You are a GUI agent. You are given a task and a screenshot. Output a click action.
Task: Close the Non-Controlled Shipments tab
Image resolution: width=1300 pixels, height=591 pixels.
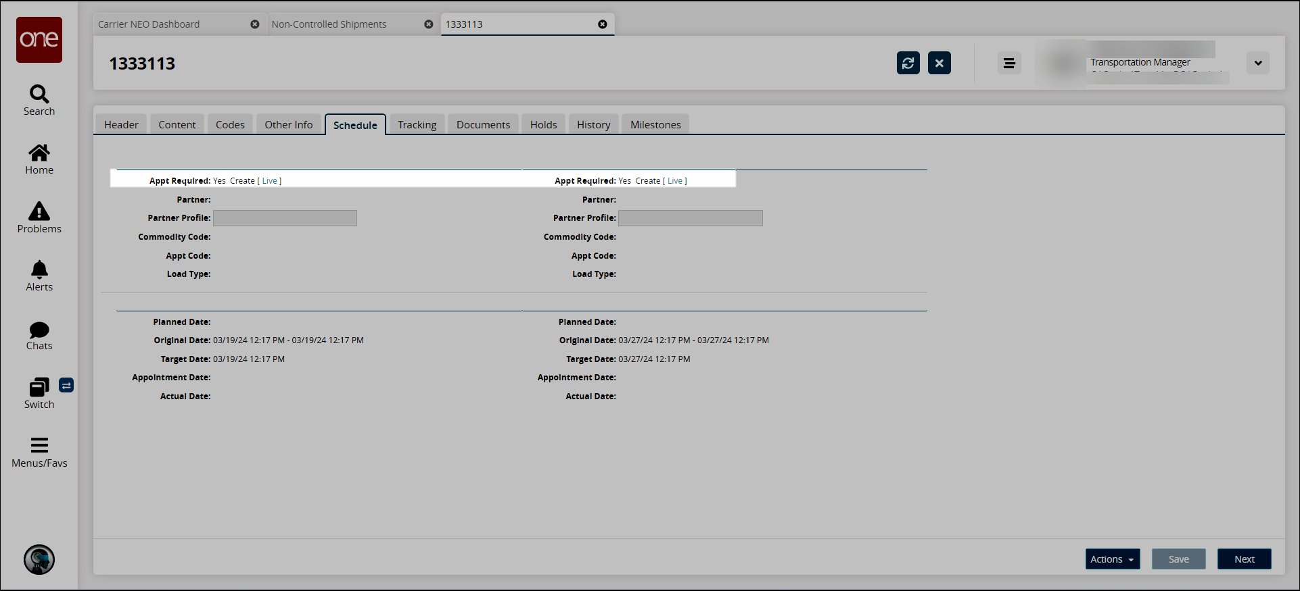tap(429, 24)
